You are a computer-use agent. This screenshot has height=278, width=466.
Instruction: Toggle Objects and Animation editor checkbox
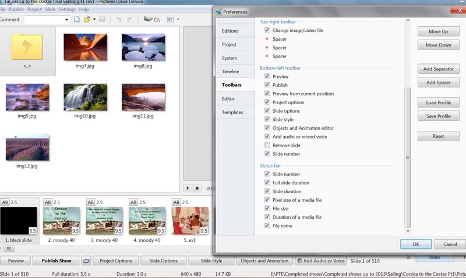click(267, 128)
